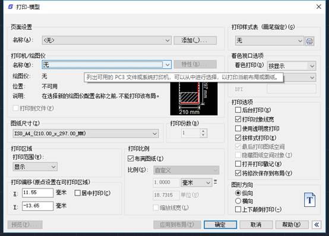The height and width of the screenshot is (236, 329).
Task: Click the Y offset field showing -13.65
Action: click(37, 206)
